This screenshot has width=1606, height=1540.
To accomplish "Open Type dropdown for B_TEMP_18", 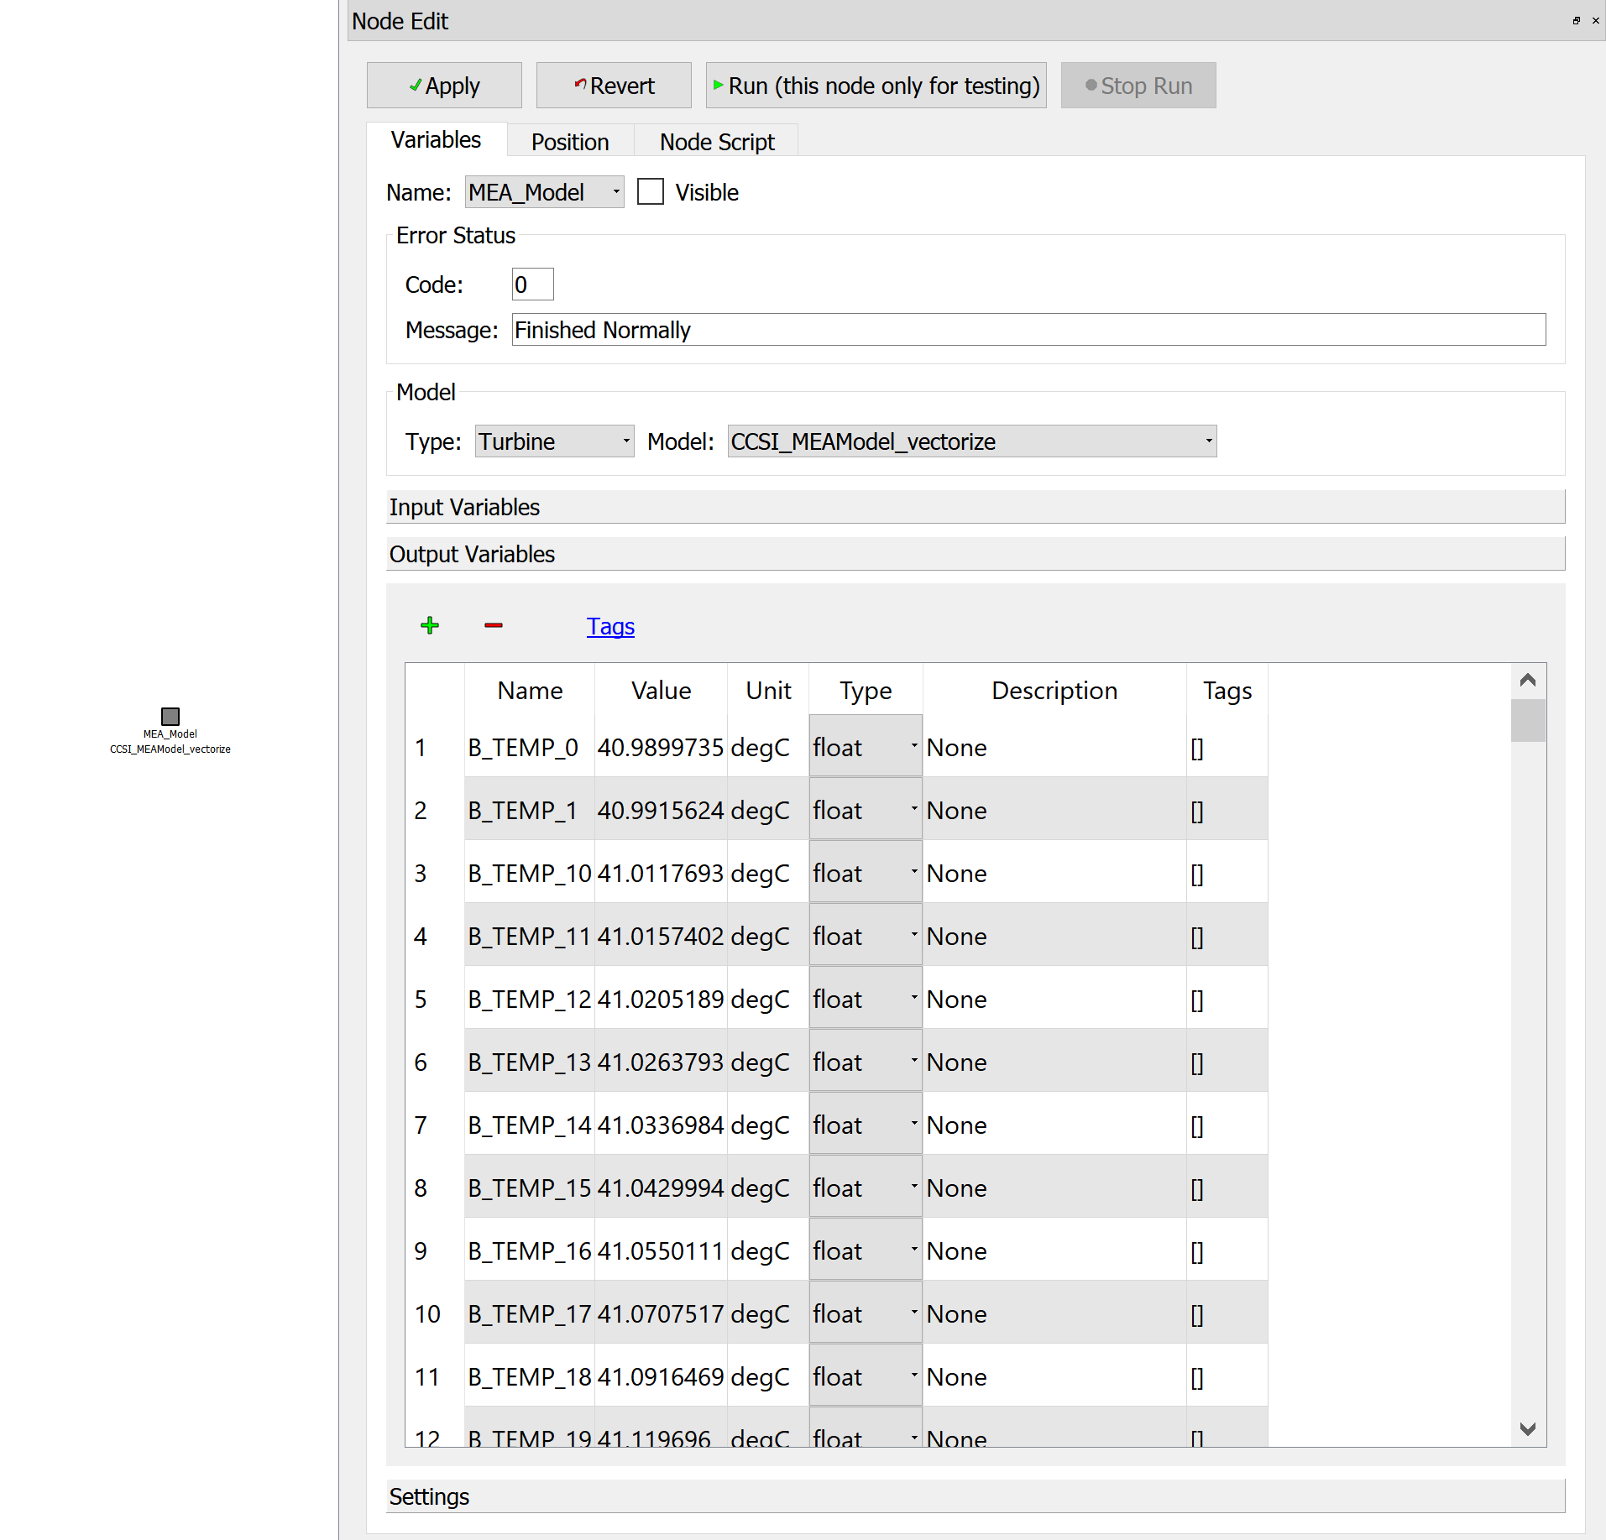I will pos(866,1376).
